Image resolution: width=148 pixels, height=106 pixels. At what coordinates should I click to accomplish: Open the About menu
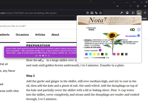coord(55,35)
